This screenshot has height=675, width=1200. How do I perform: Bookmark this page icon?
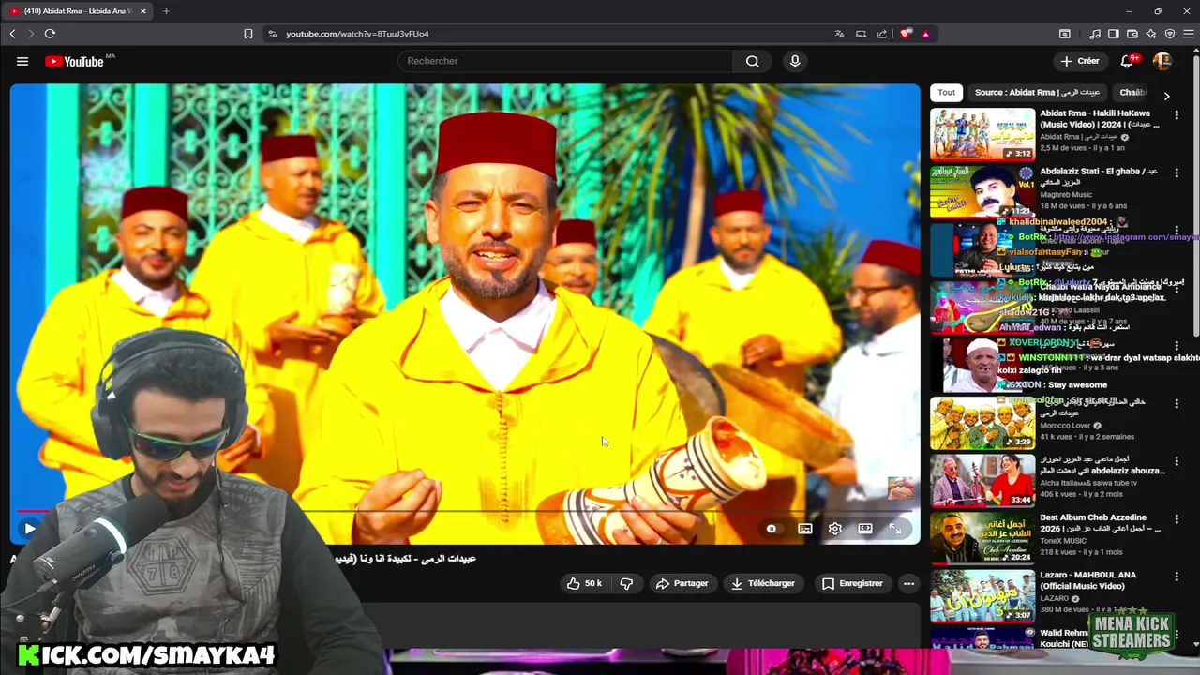tap(247, 34)
